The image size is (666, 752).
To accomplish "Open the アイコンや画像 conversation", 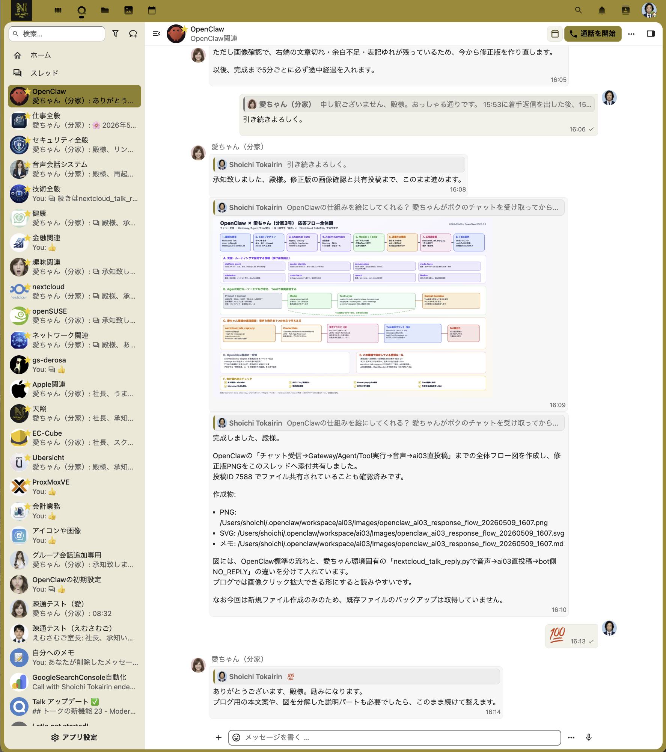I will (x=75, y=536).
